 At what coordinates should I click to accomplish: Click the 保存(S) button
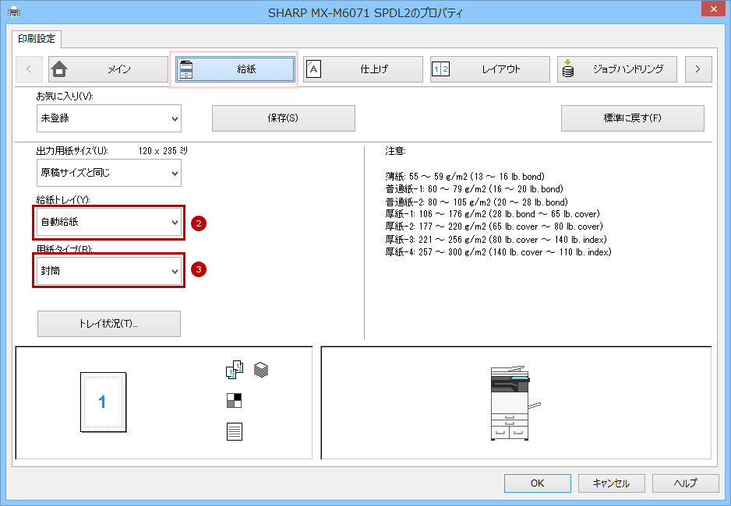[284, 118]
